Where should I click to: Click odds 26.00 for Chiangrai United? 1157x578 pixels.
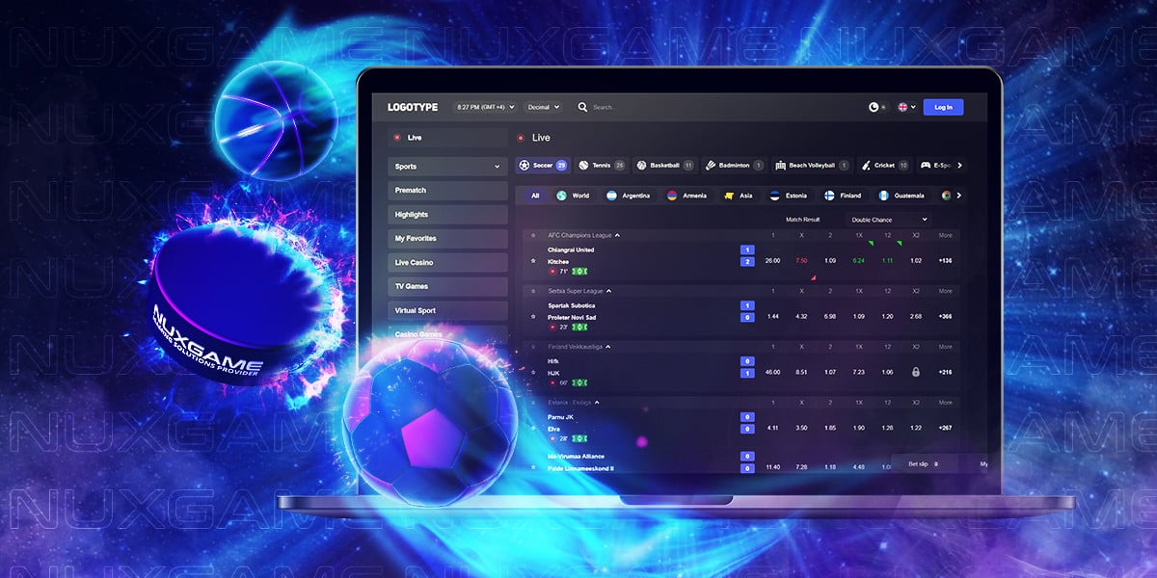[x=772, y=261]
